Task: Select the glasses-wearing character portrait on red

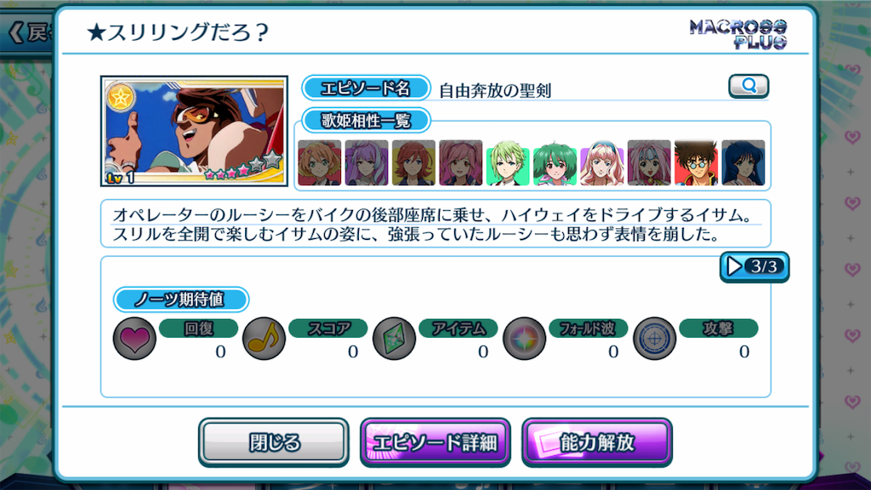Action: [x=696, y=162]
